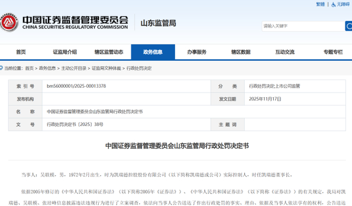Open the 首页 navigation tab
This screenshot has width=352, height=206.
click(21, 52)
